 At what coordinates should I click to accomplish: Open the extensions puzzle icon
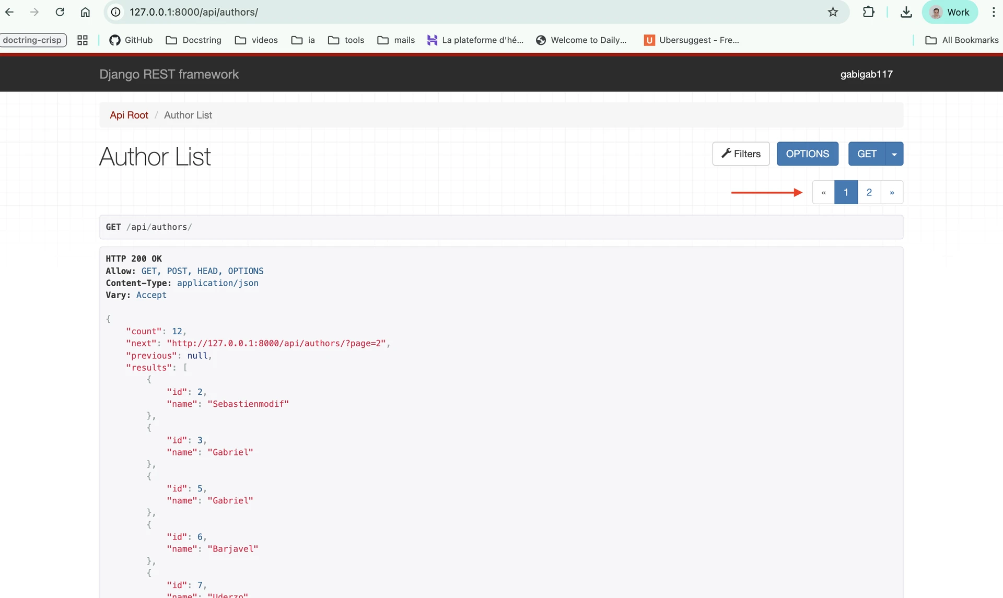868,12
